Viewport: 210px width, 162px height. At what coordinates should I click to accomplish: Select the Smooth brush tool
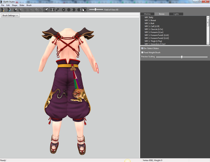(41, 10)
